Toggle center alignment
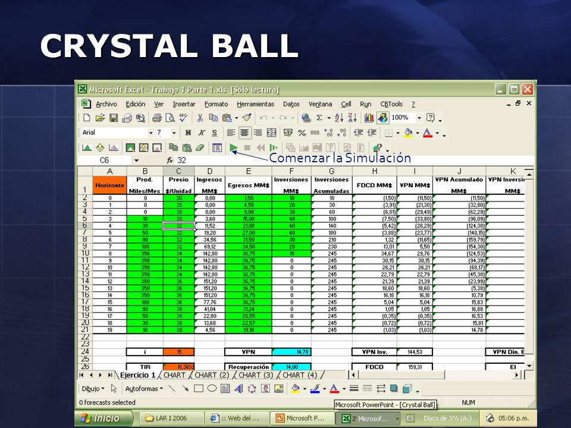This screenshot has height=428, width=571. tap(244, 133)
